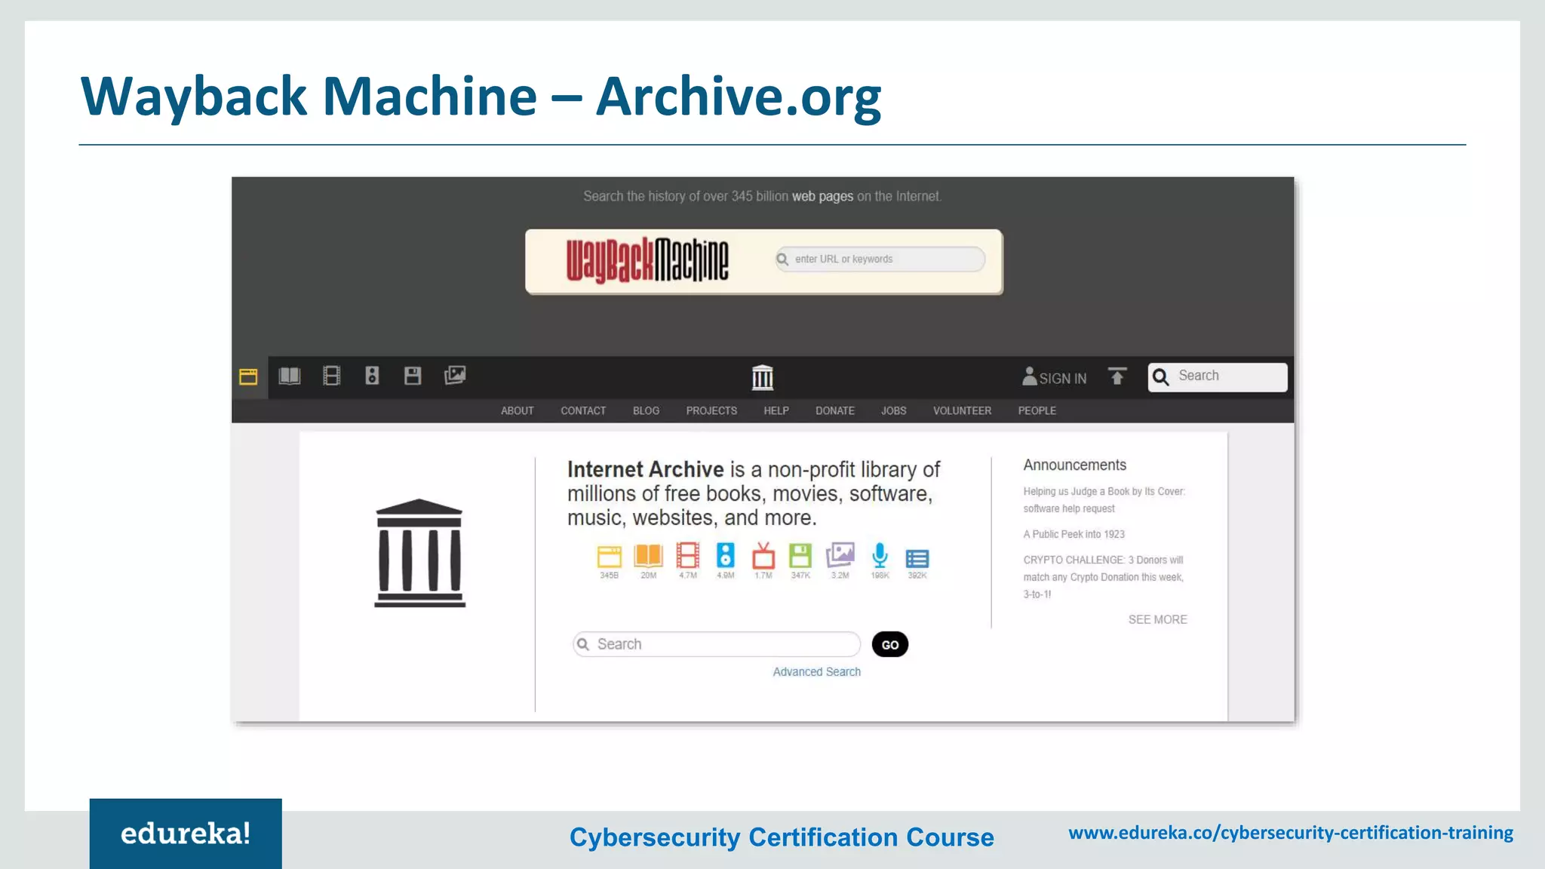
Task: Click SEE MORE under Announcements
Action: pyautogui.click(x=1158, y=620)
